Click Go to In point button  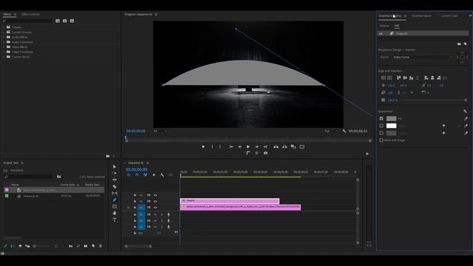(x=231, y=146)
